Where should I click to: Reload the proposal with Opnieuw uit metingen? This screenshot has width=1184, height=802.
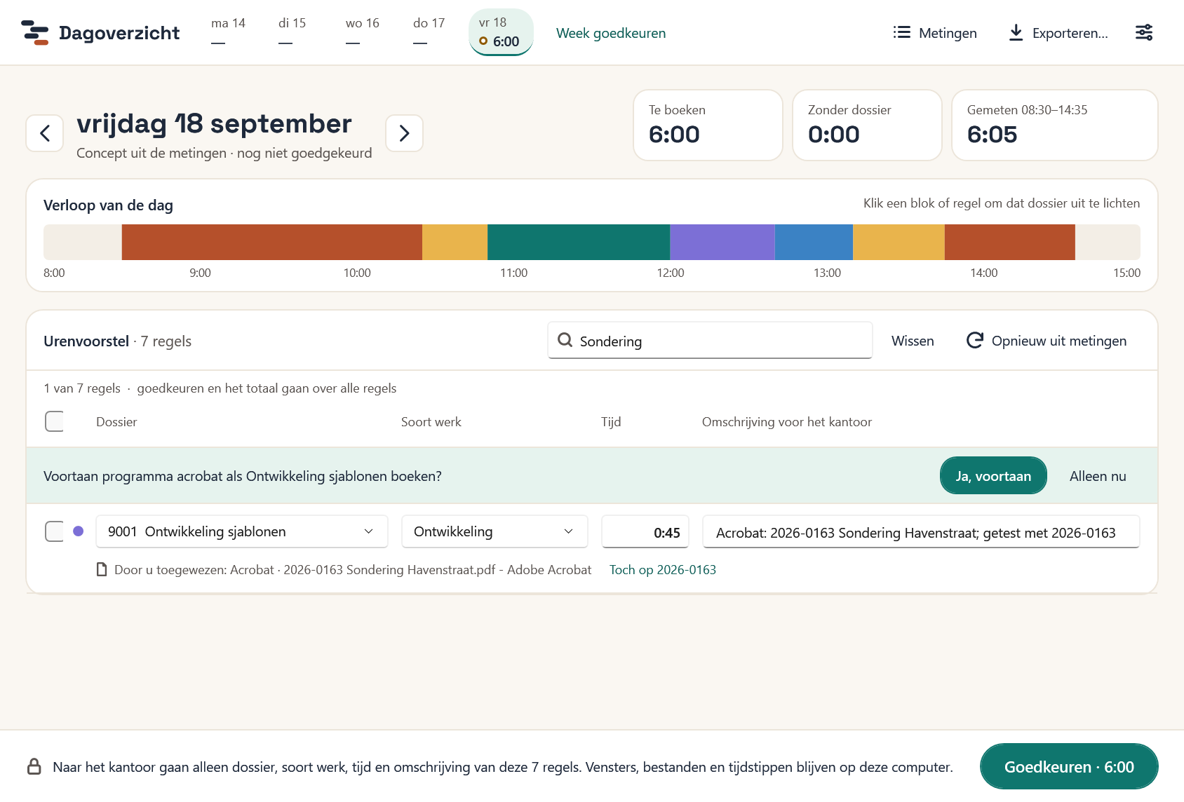[x=1047, y=341]
